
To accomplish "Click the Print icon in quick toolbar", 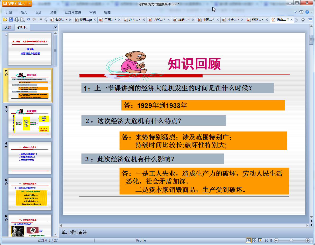I will 17,20.
